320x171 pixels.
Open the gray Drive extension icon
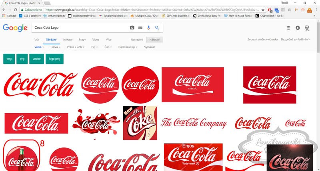290,10
